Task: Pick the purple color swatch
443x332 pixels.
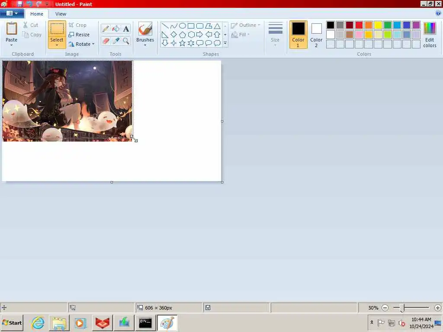Action: (416, 25)
